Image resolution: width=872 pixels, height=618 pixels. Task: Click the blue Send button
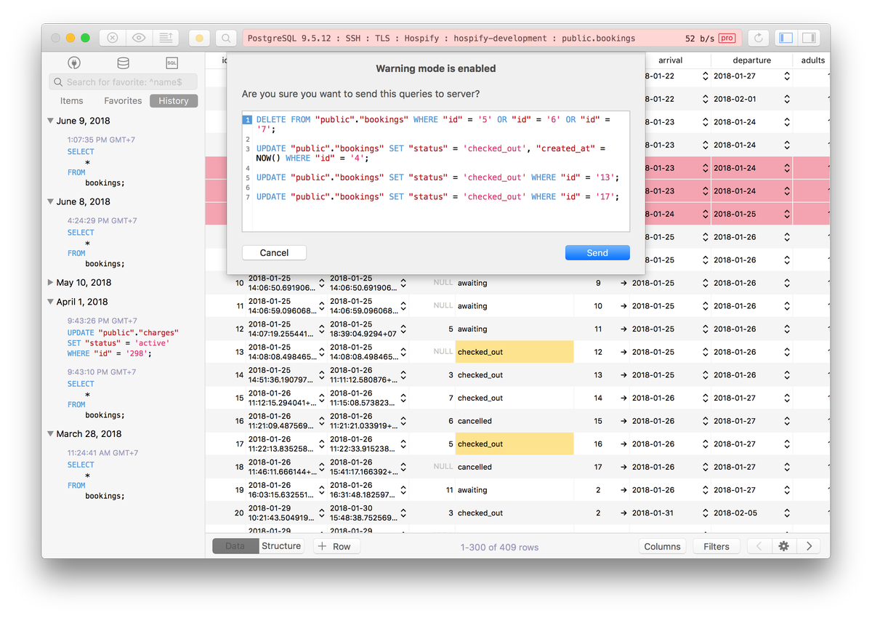[x=597, y=252]
